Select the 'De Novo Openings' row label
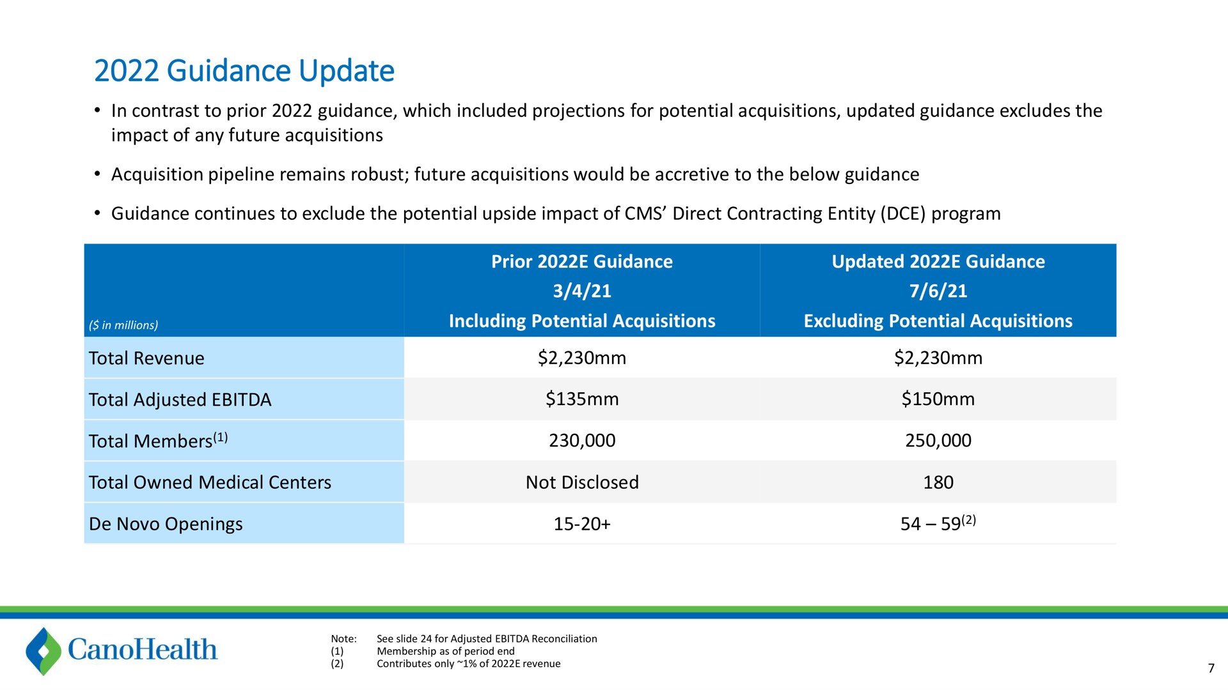The image size is (1228, 690). (x=166, y=524)
